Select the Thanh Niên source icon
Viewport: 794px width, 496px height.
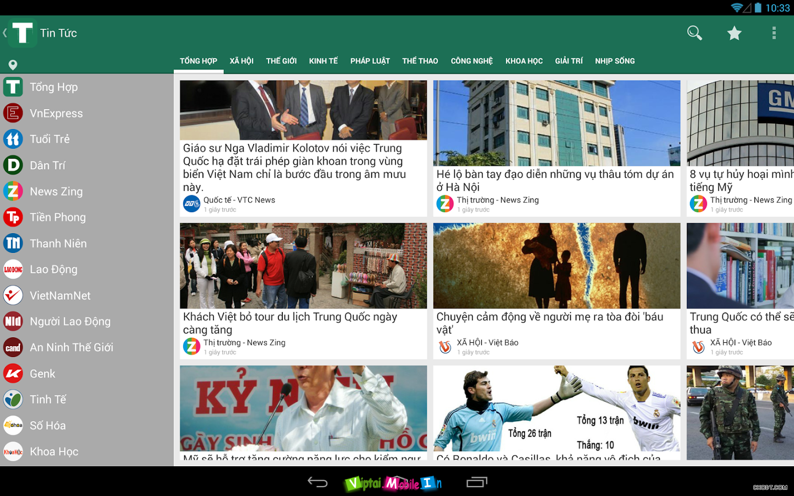13,243
